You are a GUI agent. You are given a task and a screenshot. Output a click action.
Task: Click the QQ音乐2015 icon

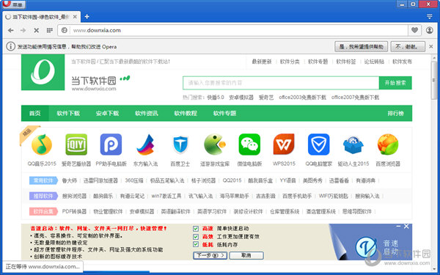coord(42,144)
